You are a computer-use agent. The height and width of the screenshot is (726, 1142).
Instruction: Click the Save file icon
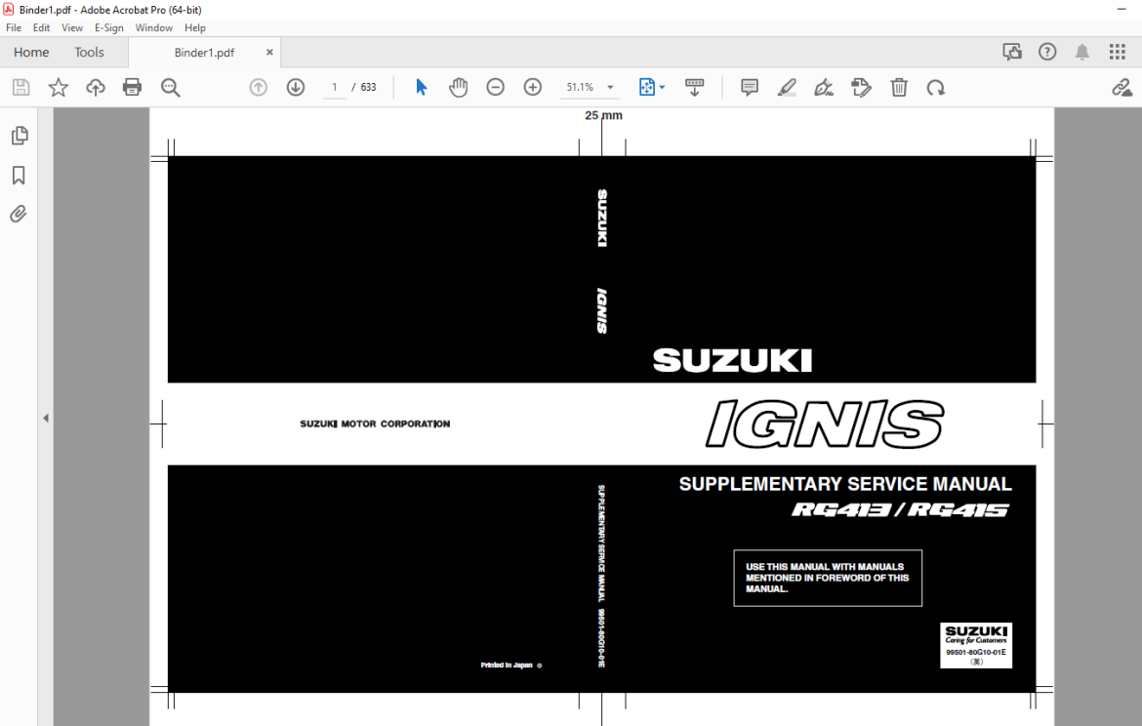click(21, 88)
